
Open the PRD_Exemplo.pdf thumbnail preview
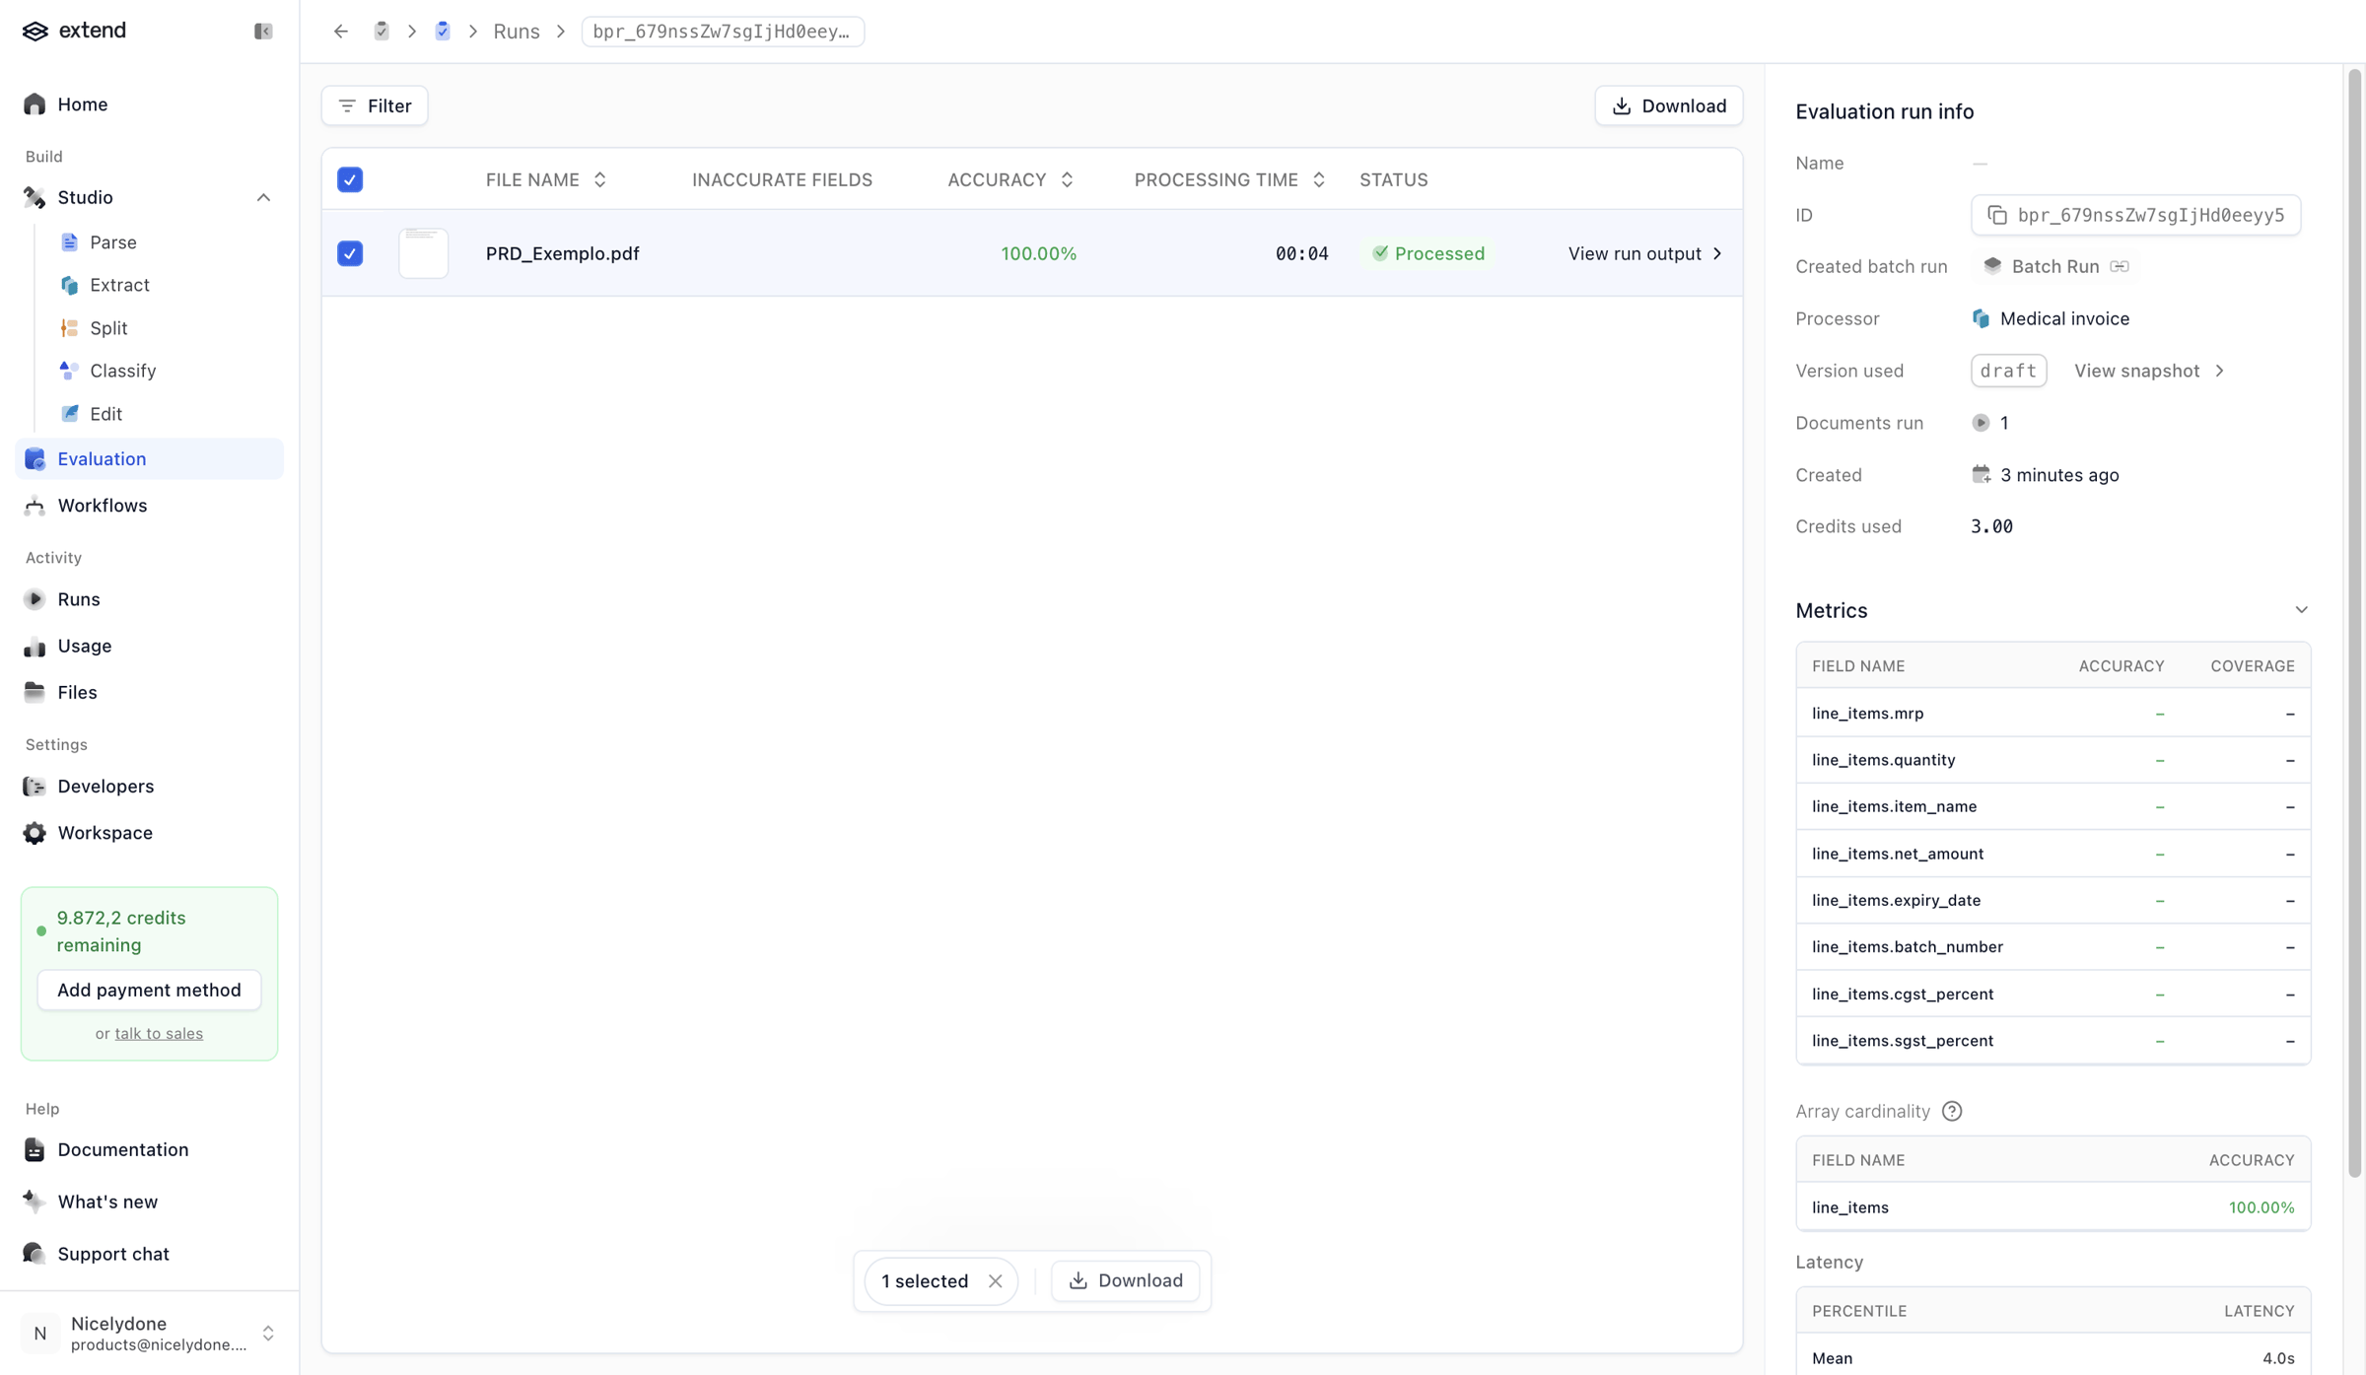coord(423,253)
